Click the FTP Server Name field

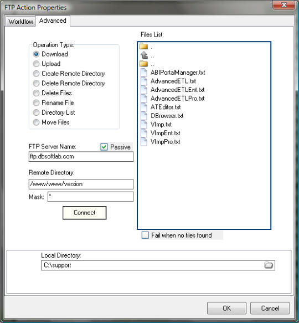pos(81,157)
